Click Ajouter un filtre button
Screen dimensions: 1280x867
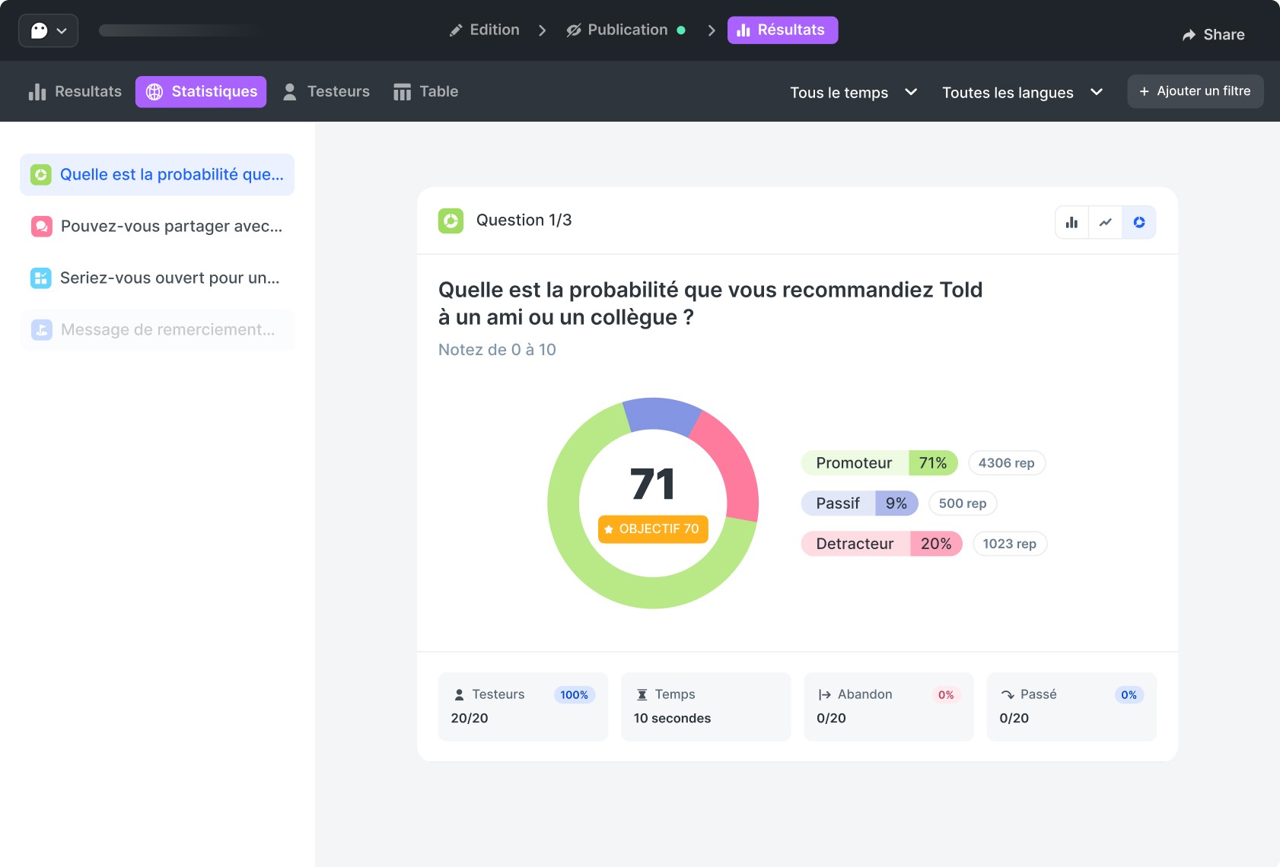pos(1195,91)
